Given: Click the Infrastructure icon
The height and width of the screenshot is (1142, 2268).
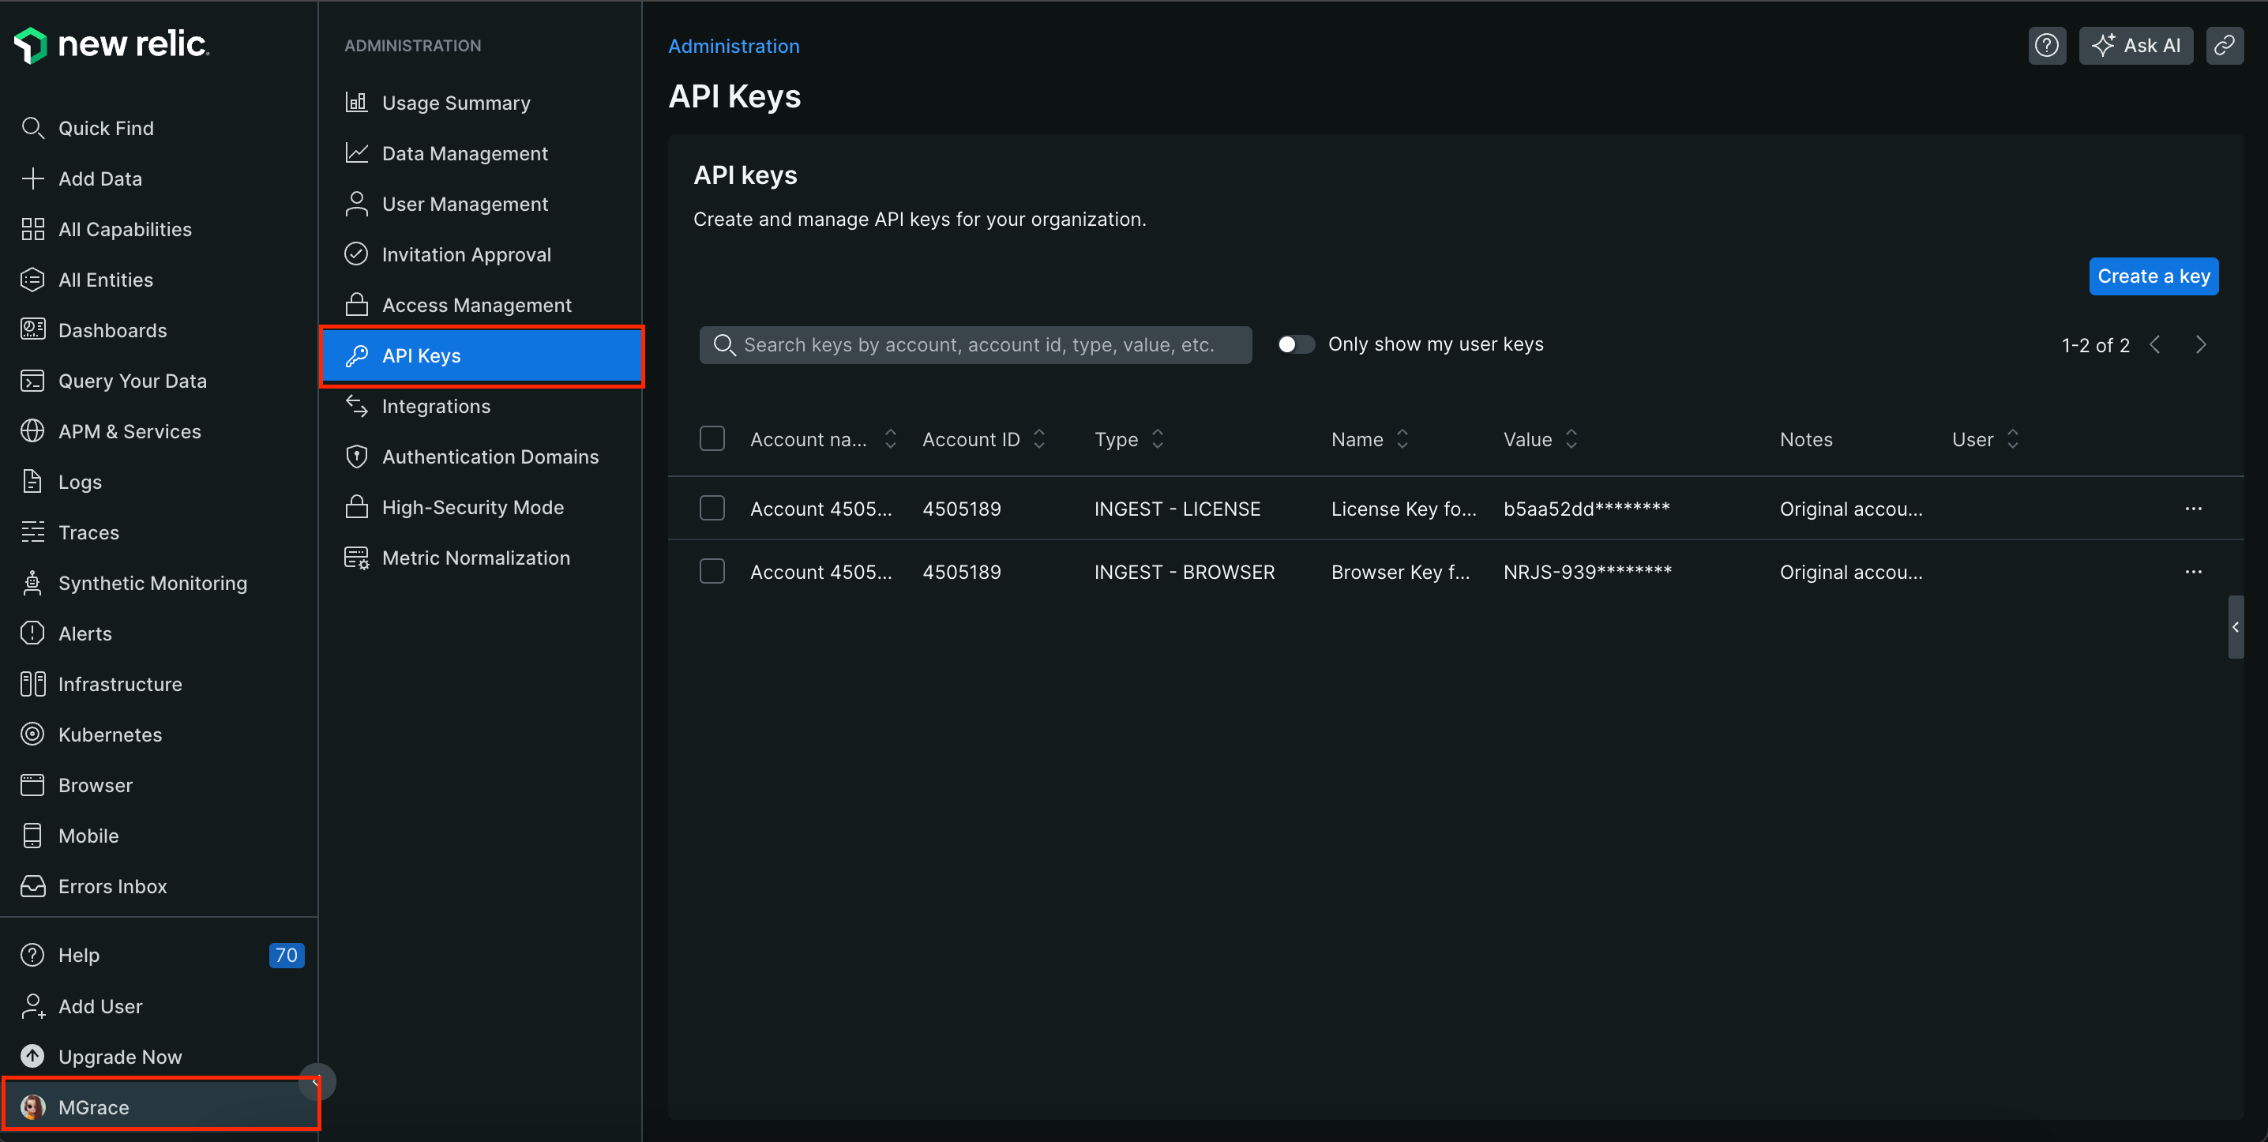Looking at the screenshot, I should [x=32, y=683].
